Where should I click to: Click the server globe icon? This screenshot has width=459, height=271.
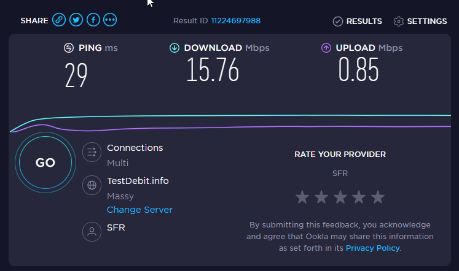coord(92,185)
